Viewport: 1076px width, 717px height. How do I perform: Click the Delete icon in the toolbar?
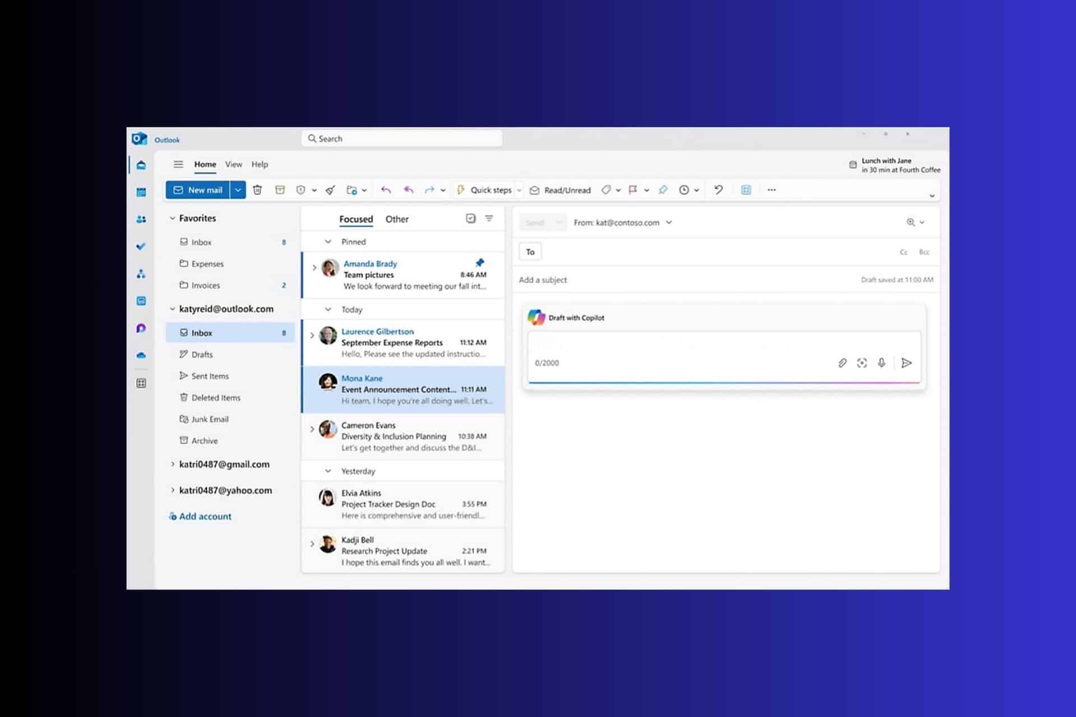point(257,190)
